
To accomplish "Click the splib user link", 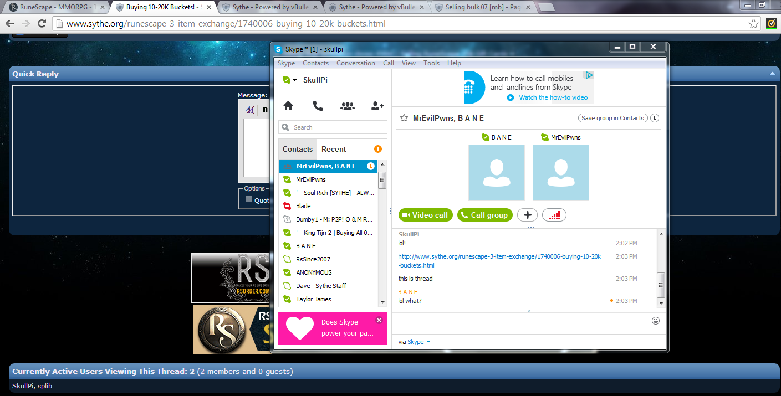I will click(x=45, y=386).
